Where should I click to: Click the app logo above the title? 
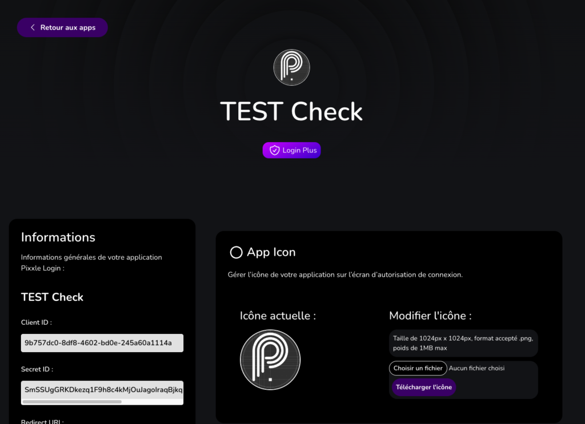point(291,67)
